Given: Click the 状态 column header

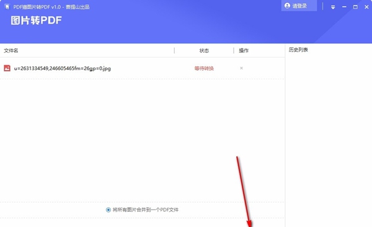Looking at the screenshot, I should click(204, 51).
